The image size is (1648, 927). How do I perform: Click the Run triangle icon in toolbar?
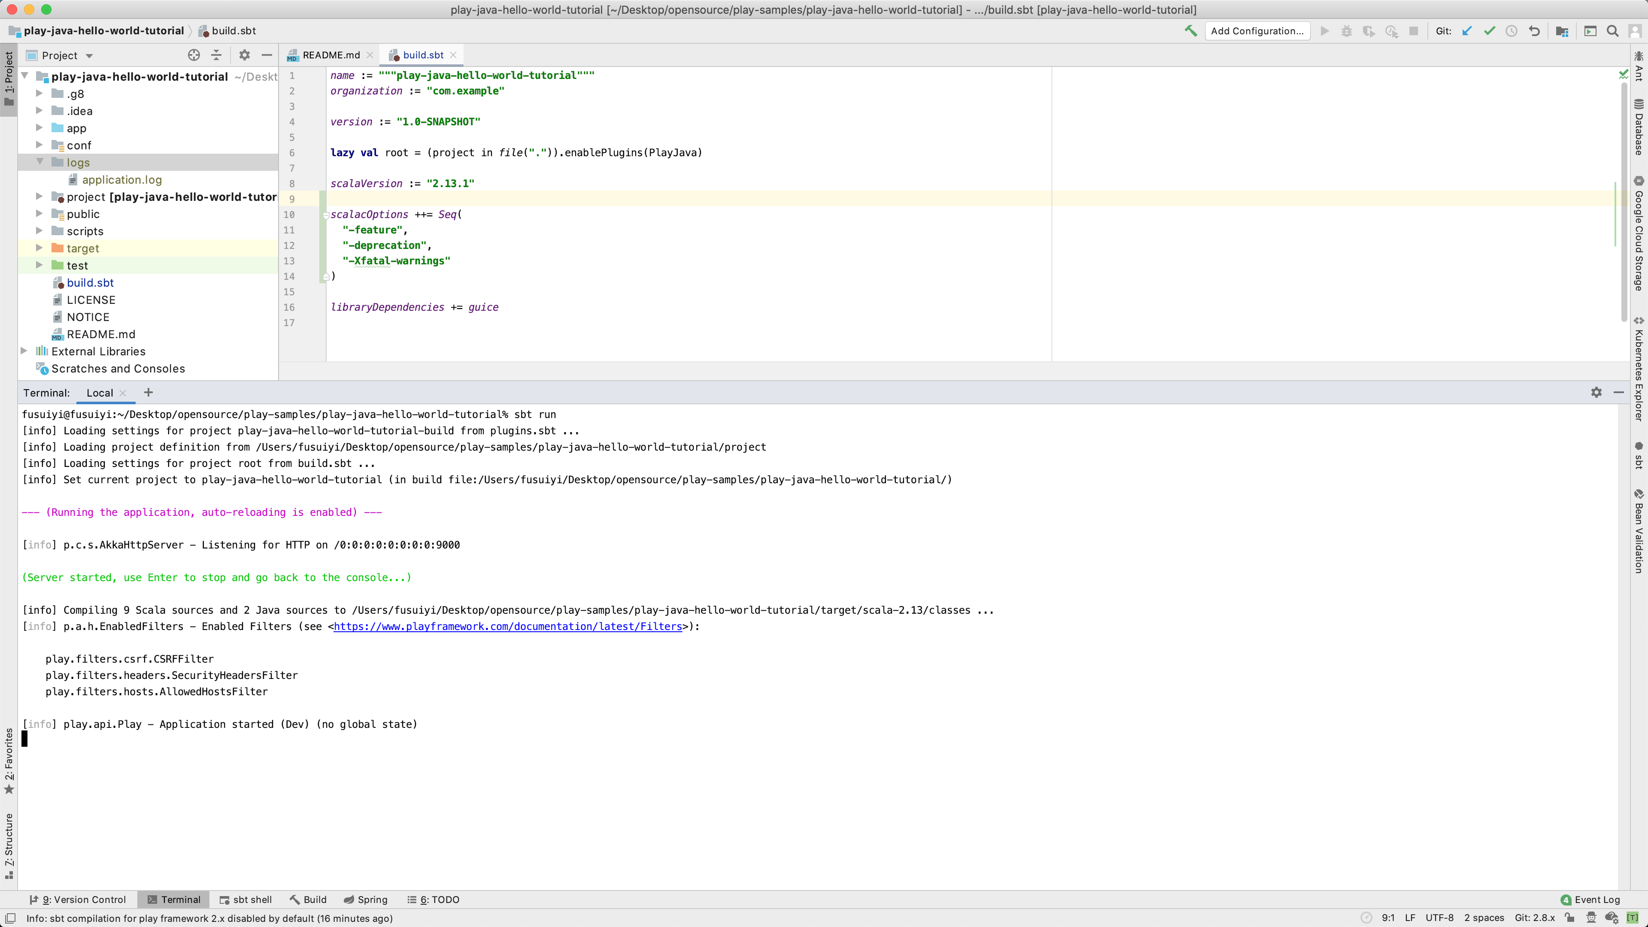(1325, 31)
